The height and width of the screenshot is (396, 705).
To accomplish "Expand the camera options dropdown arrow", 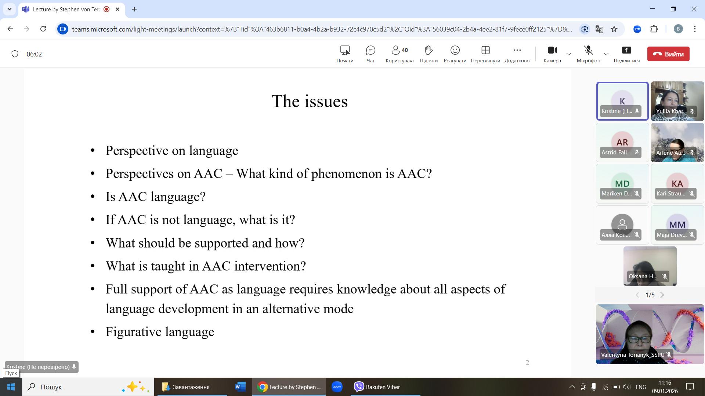I will [569, 54].
